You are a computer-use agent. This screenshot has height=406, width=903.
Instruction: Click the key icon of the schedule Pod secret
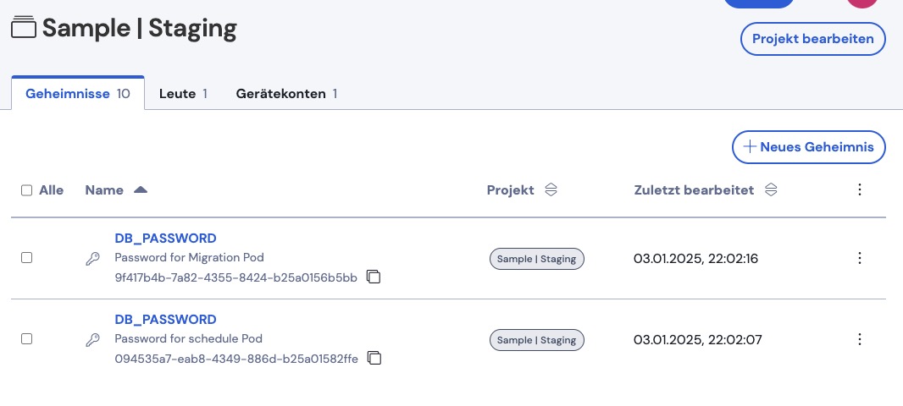(92, 340)
